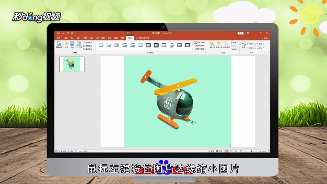The width and height of the screenshot is (327, 184).
Task: Fit slide to window icon
Action: (268, 151)
